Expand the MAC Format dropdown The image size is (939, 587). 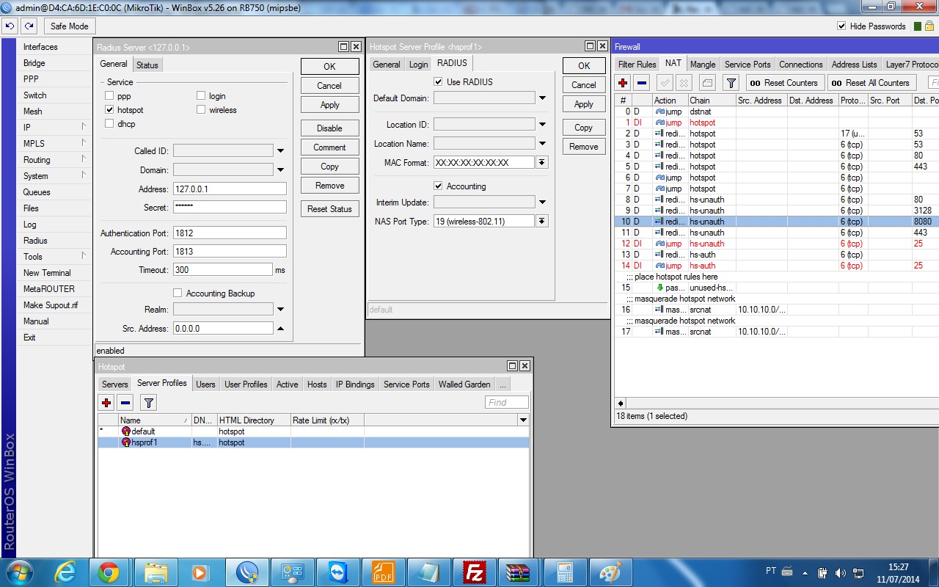click(x=542, y=163)
